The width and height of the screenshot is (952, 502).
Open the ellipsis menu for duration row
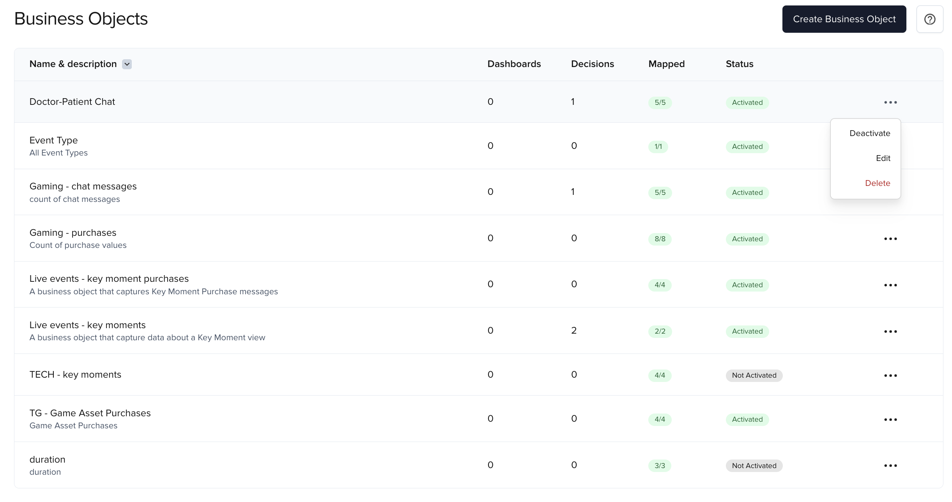[x=890, y=465]
